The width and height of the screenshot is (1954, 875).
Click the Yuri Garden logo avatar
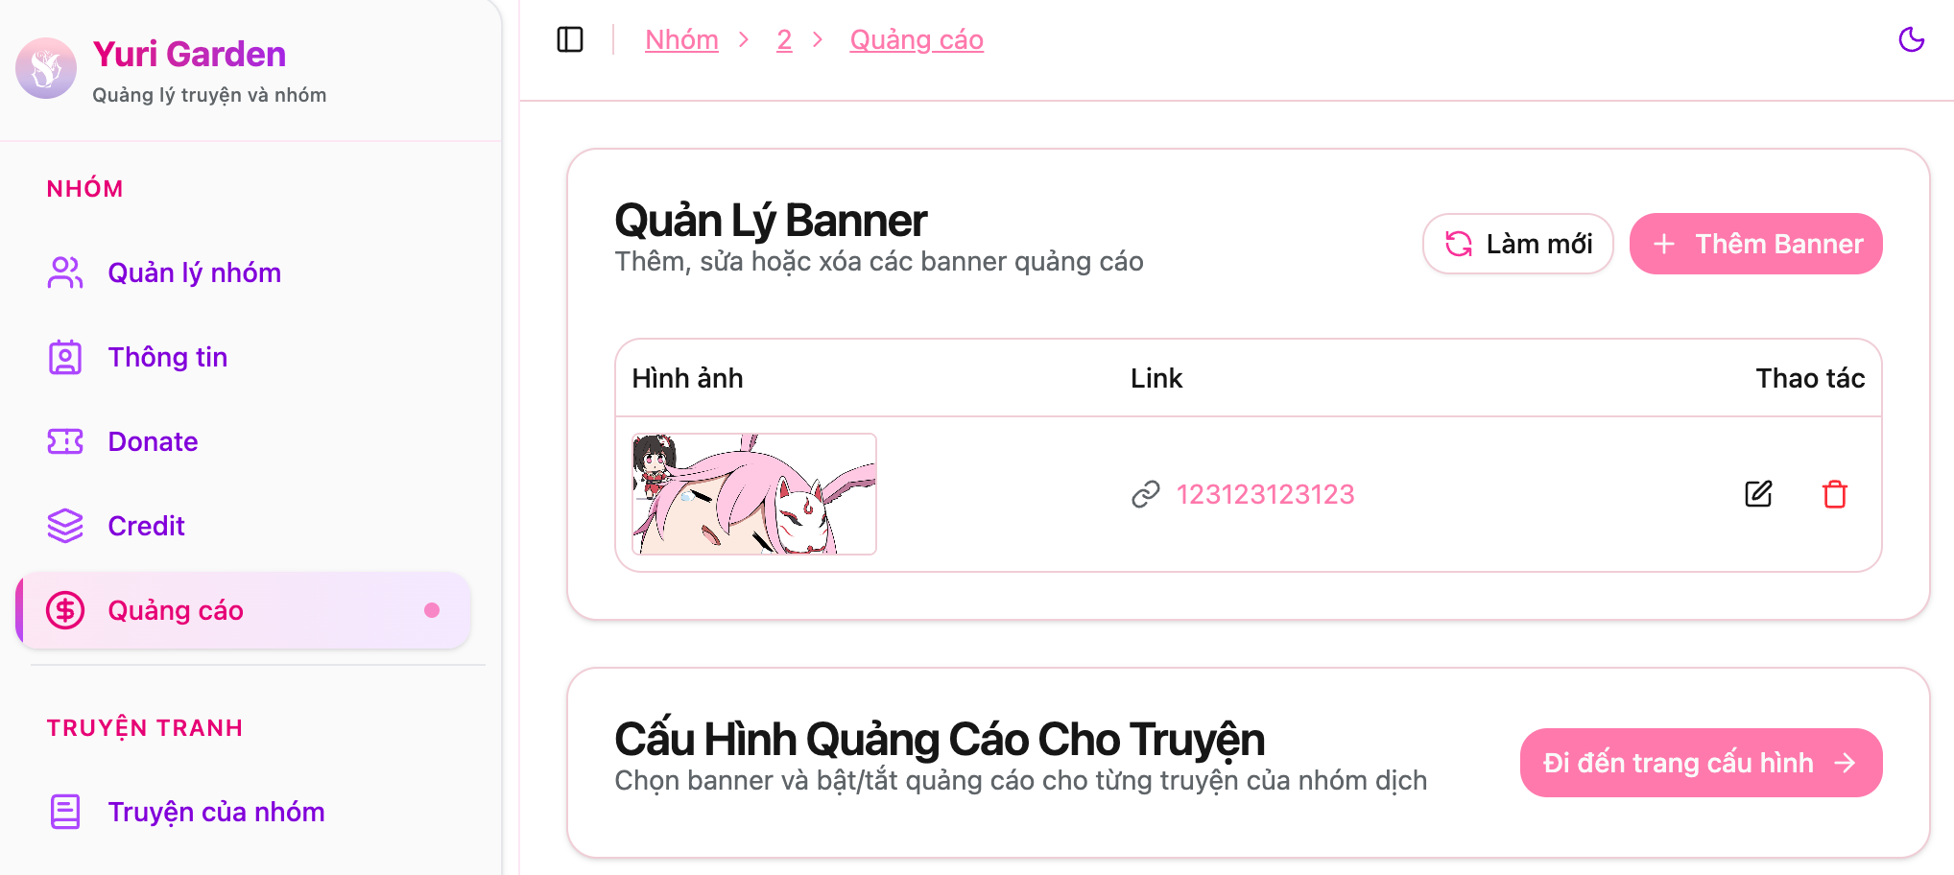(46, 68)
